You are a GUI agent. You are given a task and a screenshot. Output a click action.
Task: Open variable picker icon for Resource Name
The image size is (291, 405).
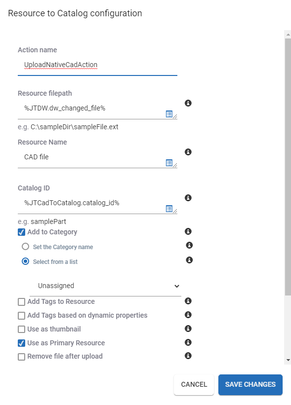[169, 163]
